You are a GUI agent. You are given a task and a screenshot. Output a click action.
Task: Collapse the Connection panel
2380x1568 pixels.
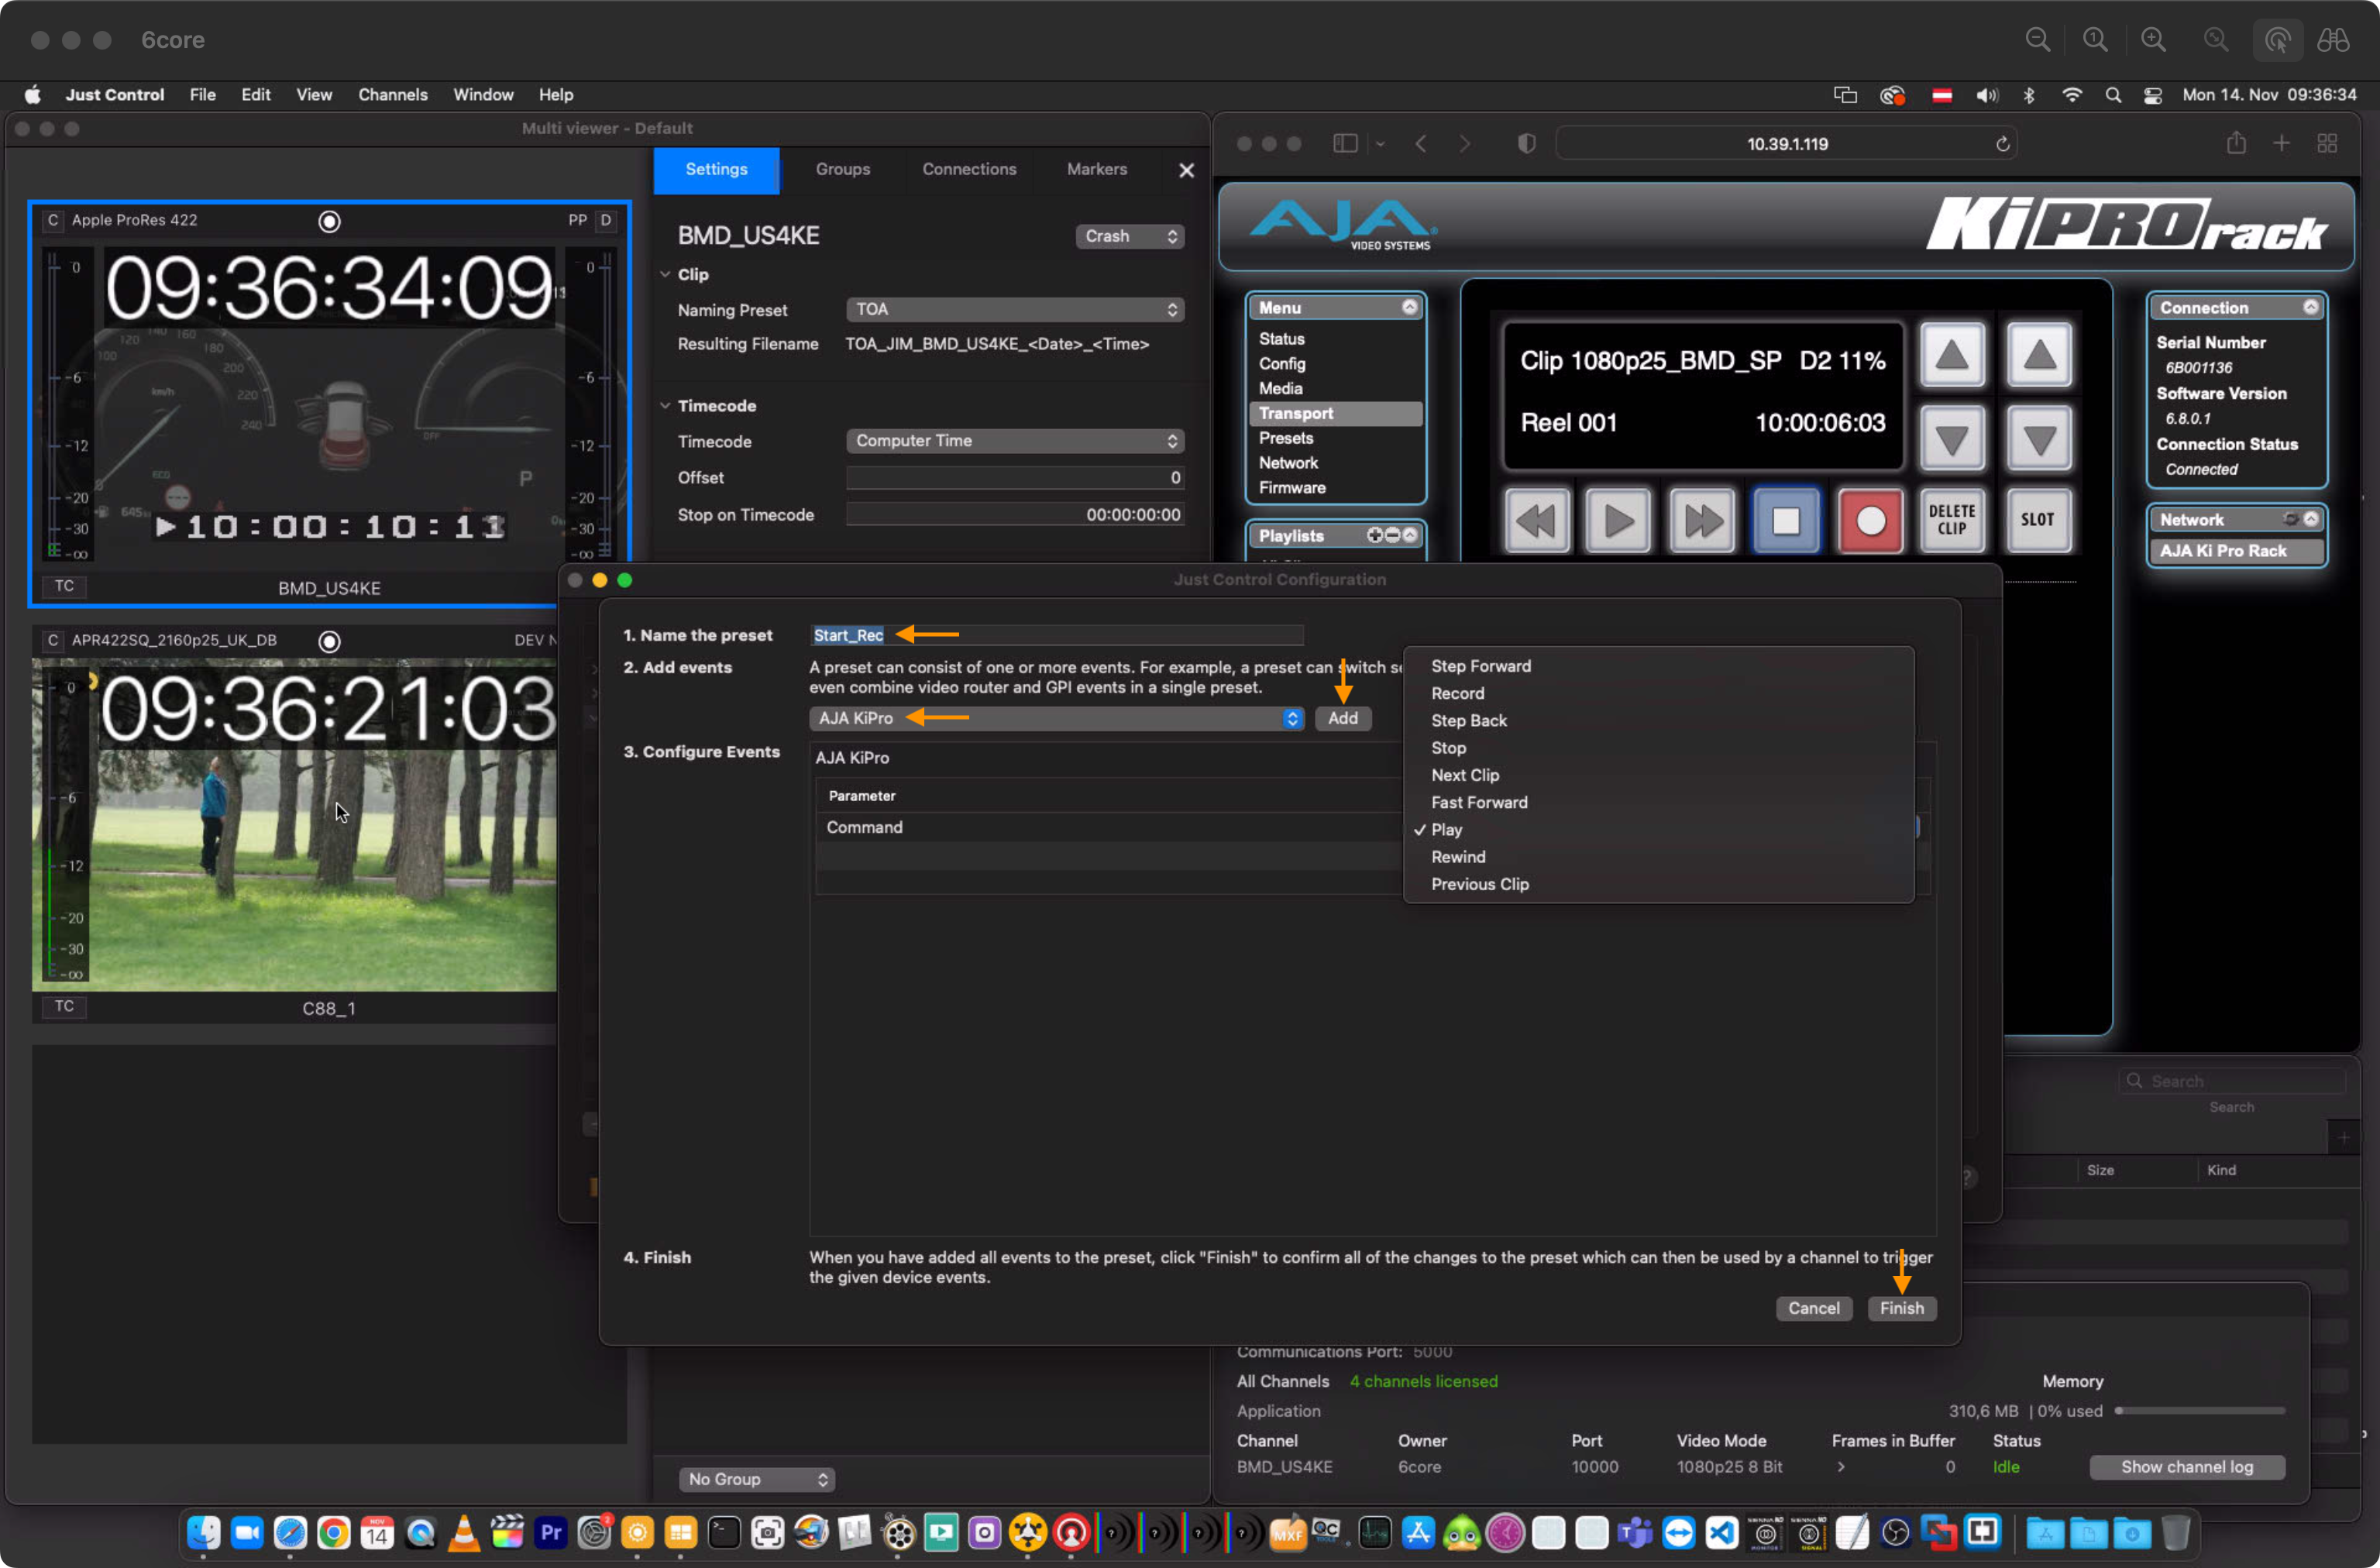2310,307
